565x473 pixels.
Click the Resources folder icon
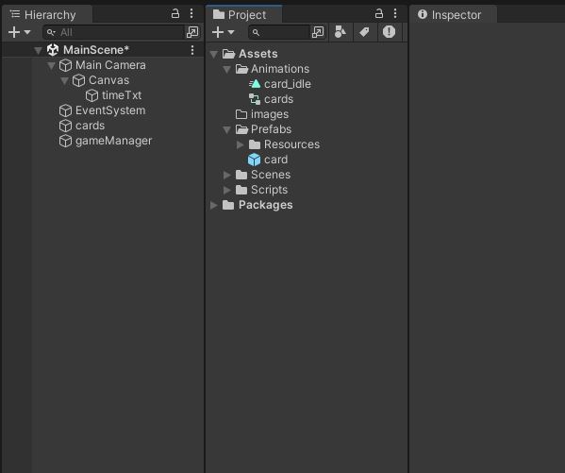pyautogui.click(x=255, y=144)
